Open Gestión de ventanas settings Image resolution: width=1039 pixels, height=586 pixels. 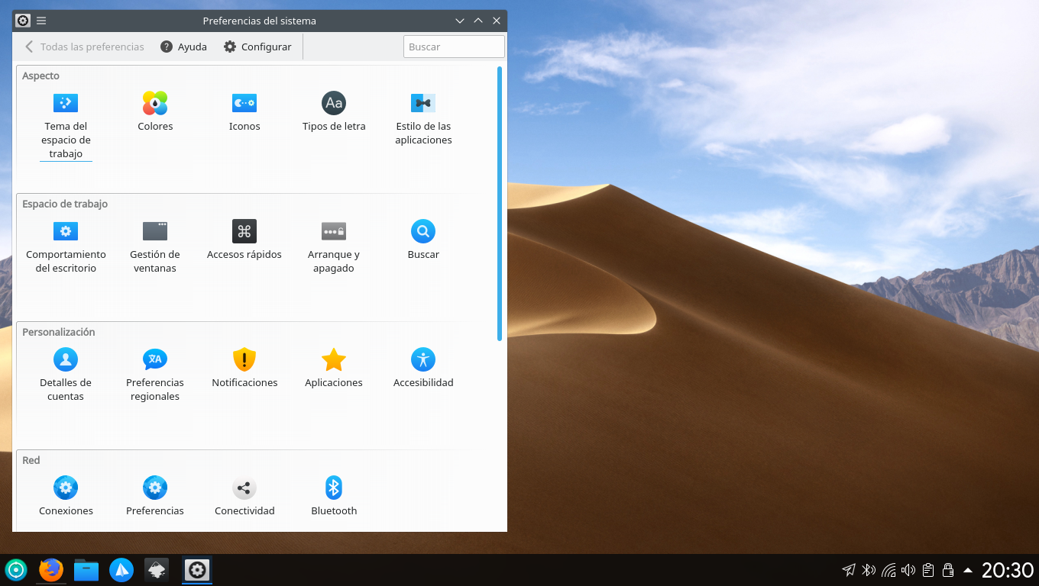tap(155, 246)
